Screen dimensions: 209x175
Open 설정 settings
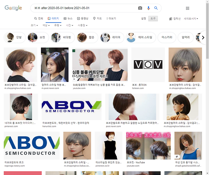pos(144,18)
